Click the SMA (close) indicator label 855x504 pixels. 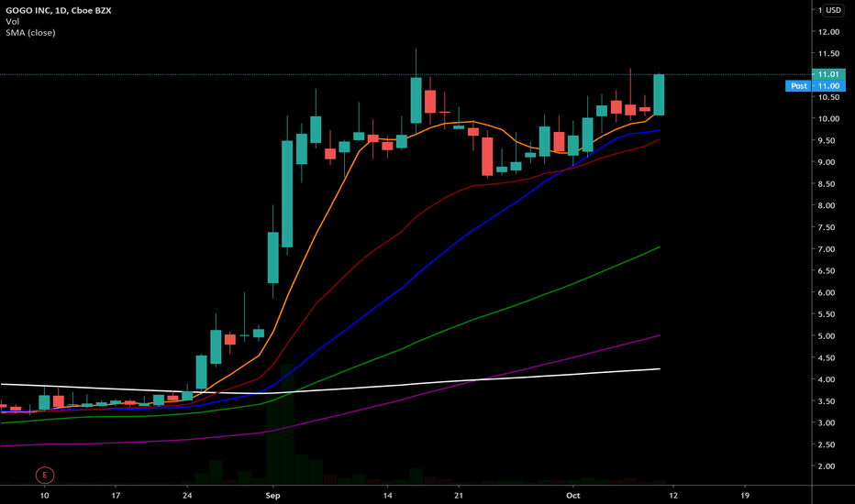tap(30, 33)
